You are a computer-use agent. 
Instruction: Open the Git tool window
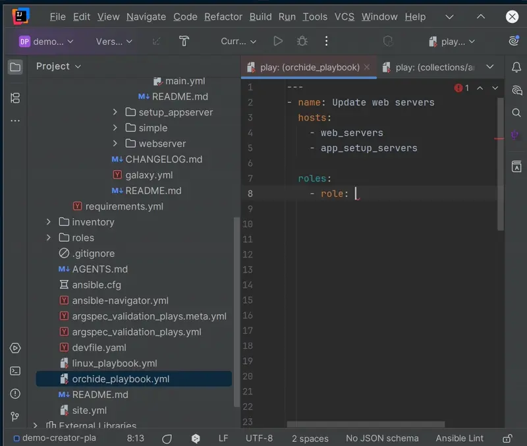[15, 416]
